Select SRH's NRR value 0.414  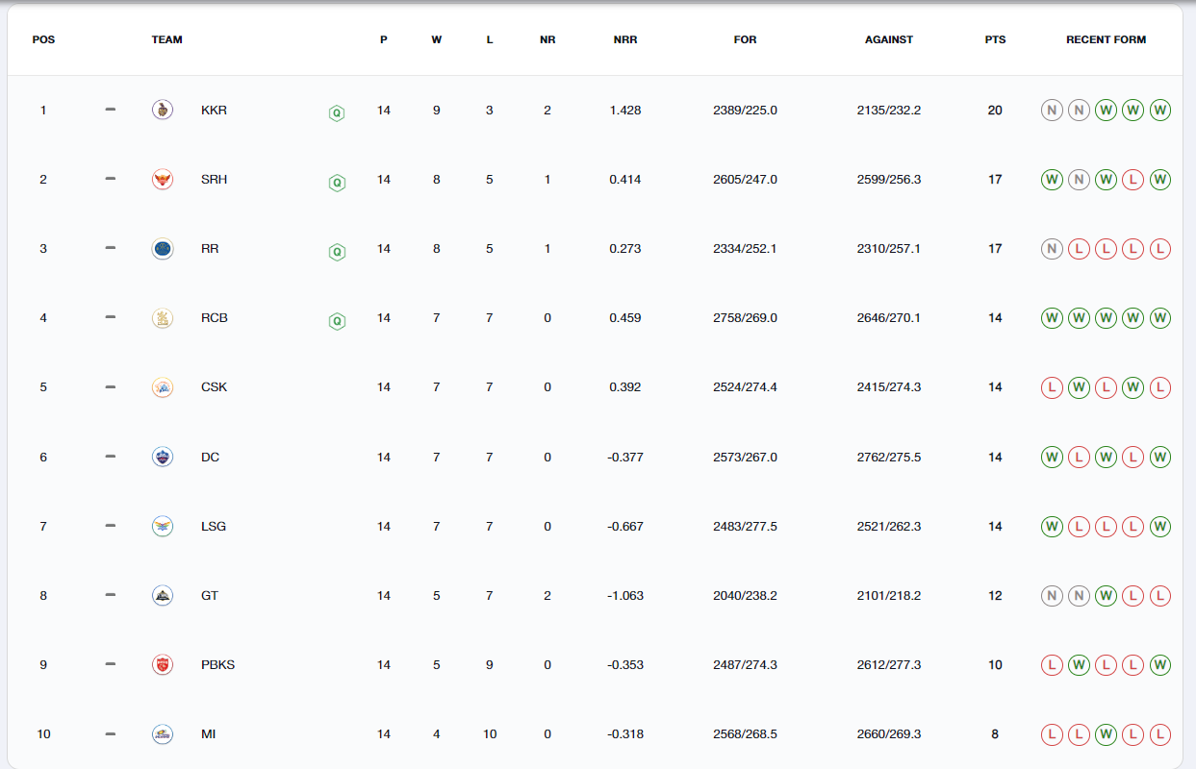pos(625,179)
